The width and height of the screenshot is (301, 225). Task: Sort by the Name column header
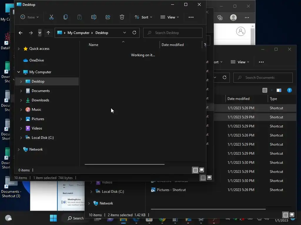[93, 45]
